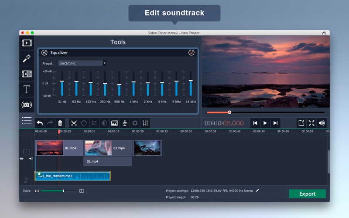This screenshot has width=349, height=218.
Task: Toggle video track visibility eye icon
Action: [x=22, y=159]
